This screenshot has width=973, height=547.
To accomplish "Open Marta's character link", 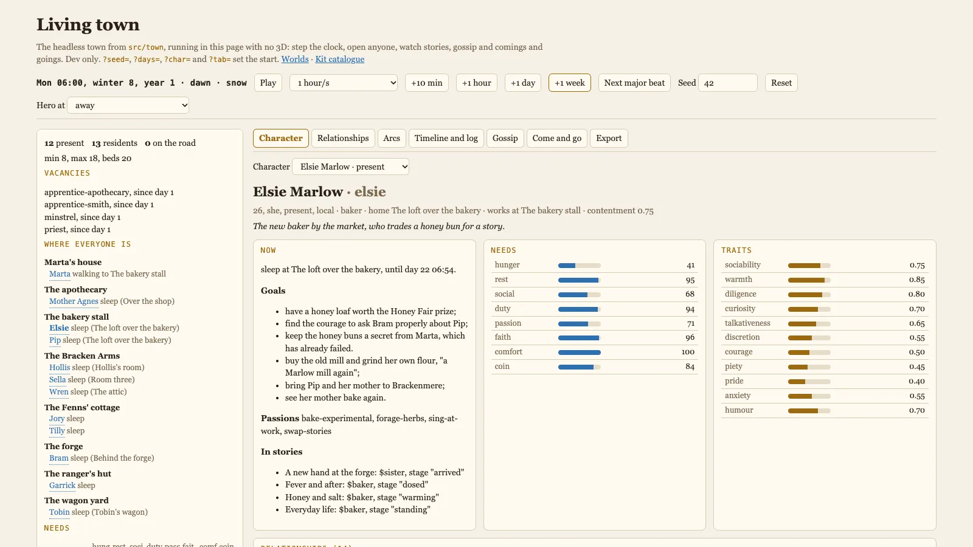I will pos(60,274).
